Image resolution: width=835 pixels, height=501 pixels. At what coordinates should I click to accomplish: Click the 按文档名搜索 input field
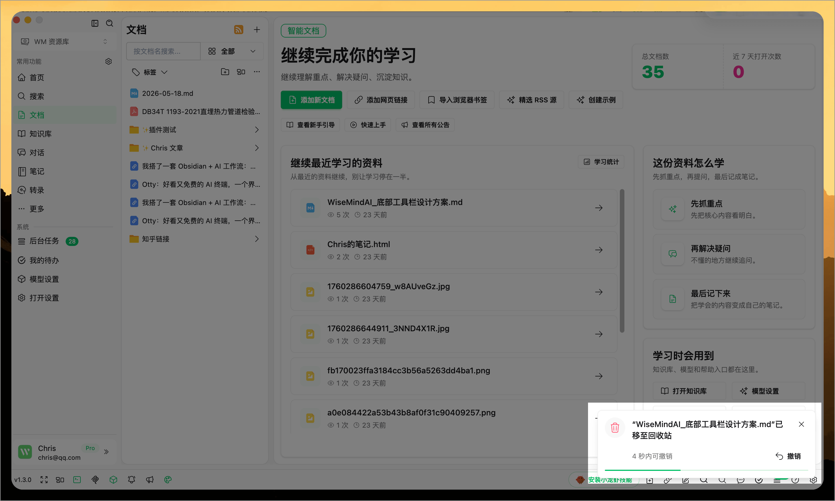pos(163,51)
